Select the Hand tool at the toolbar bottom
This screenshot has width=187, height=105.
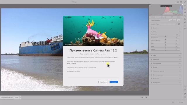(185, 90)
